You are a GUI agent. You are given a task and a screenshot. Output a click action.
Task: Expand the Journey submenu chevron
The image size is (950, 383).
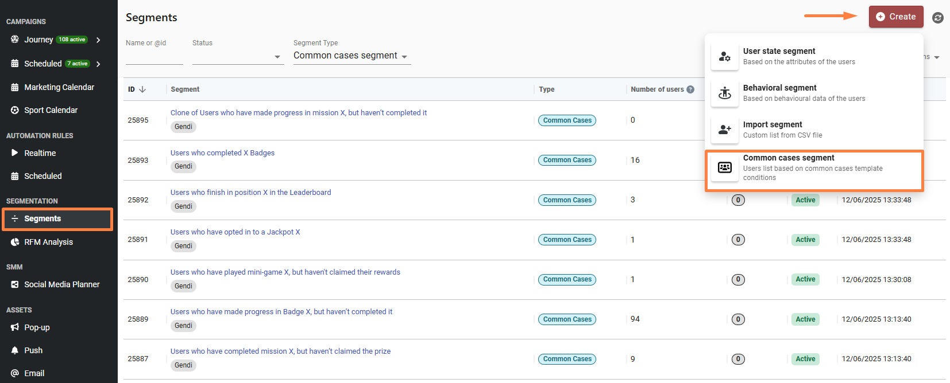tap(98, 40)
